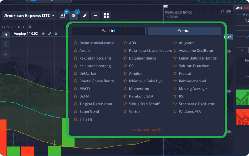Image resolution: width=249 pixels, height=156 pixels.
Task: Add the Tingkat Perubahan indicator
Action: (x=96, y=104)
